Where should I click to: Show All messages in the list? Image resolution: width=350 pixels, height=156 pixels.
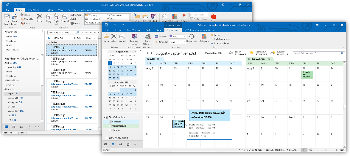click(x=49, y=38)
